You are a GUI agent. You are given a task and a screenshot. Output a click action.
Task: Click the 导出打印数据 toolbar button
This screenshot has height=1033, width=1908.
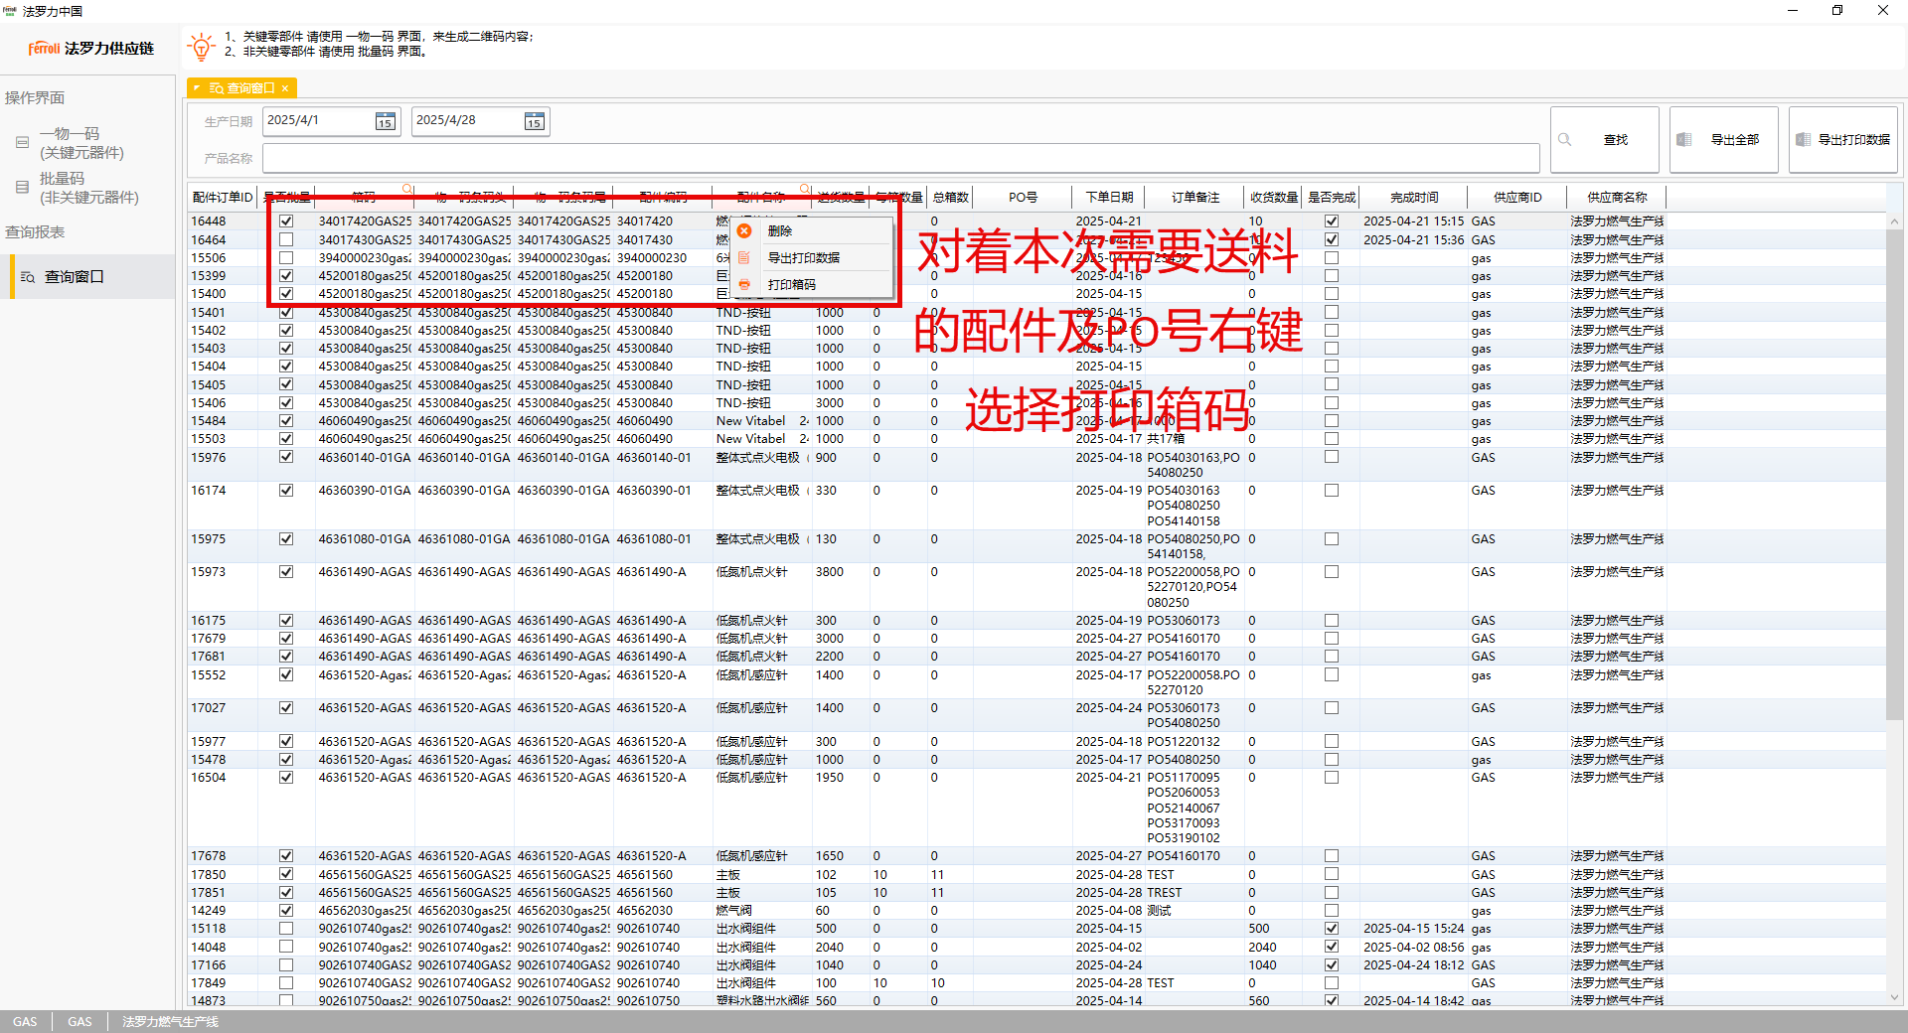[x=1843, y=140]
